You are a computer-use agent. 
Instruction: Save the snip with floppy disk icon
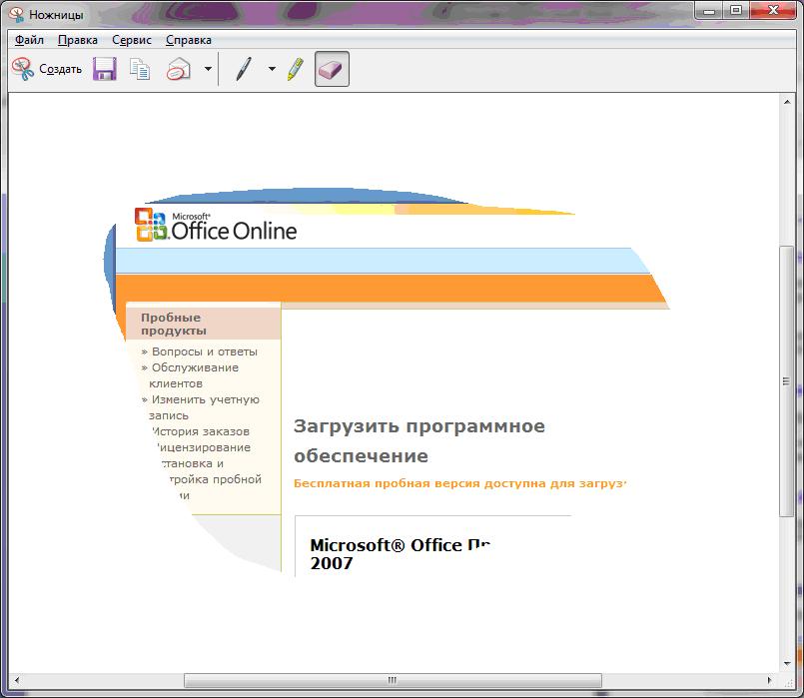[105, 69]
